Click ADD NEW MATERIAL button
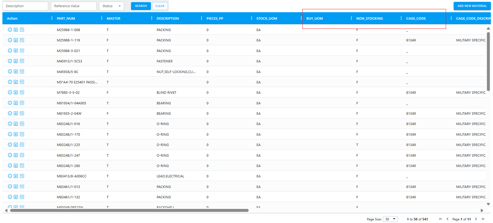Viewport: 493px width, 223px height. [x=472, y=6]
